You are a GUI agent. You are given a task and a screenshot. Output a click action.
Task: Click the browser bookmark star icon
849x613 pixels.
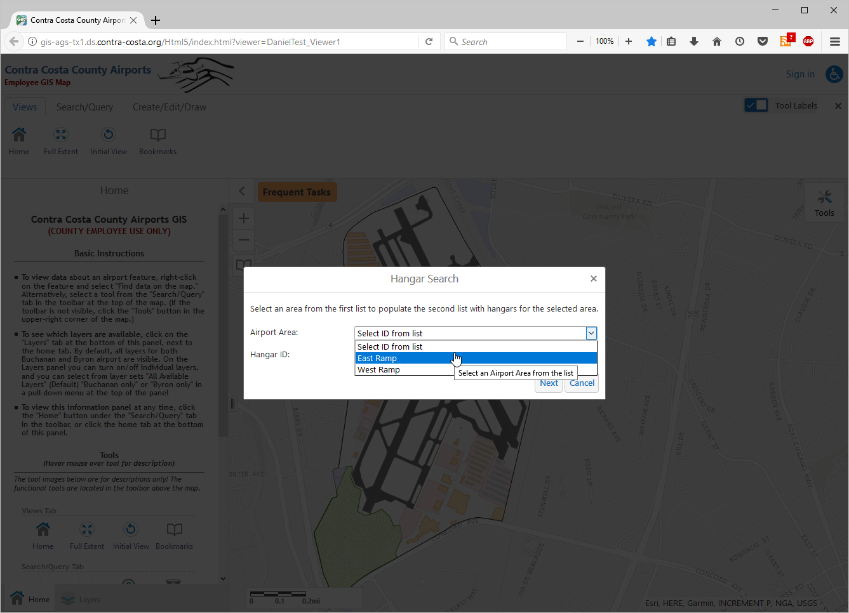pos(651,42)
